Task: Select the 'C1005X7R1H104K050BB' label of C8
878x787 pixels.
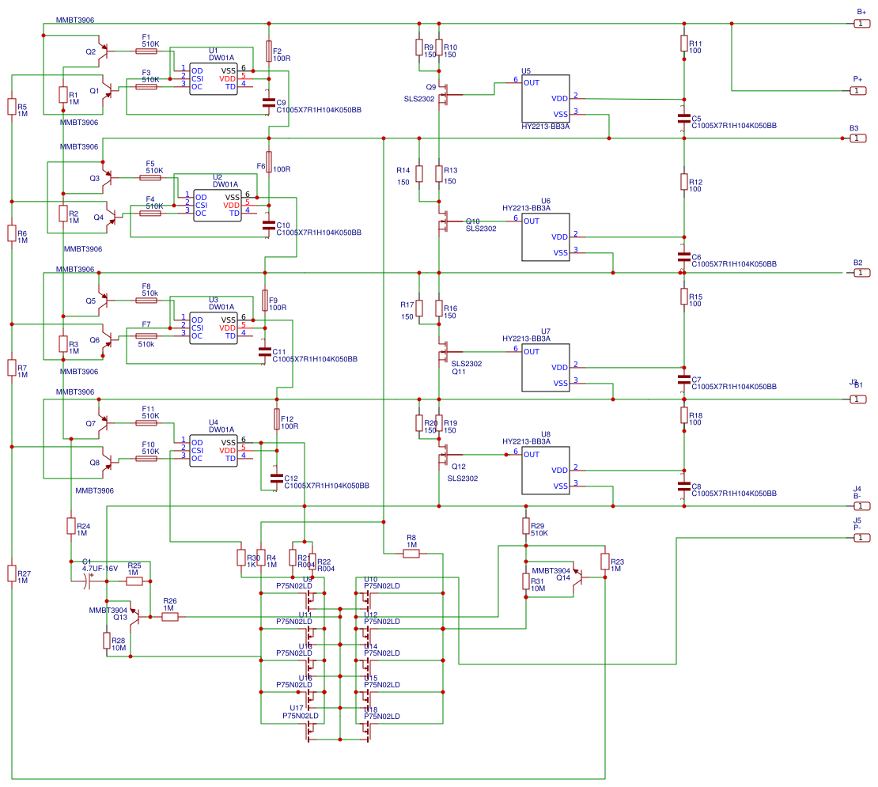Action: pyautogui.click(x=734, y=494)
